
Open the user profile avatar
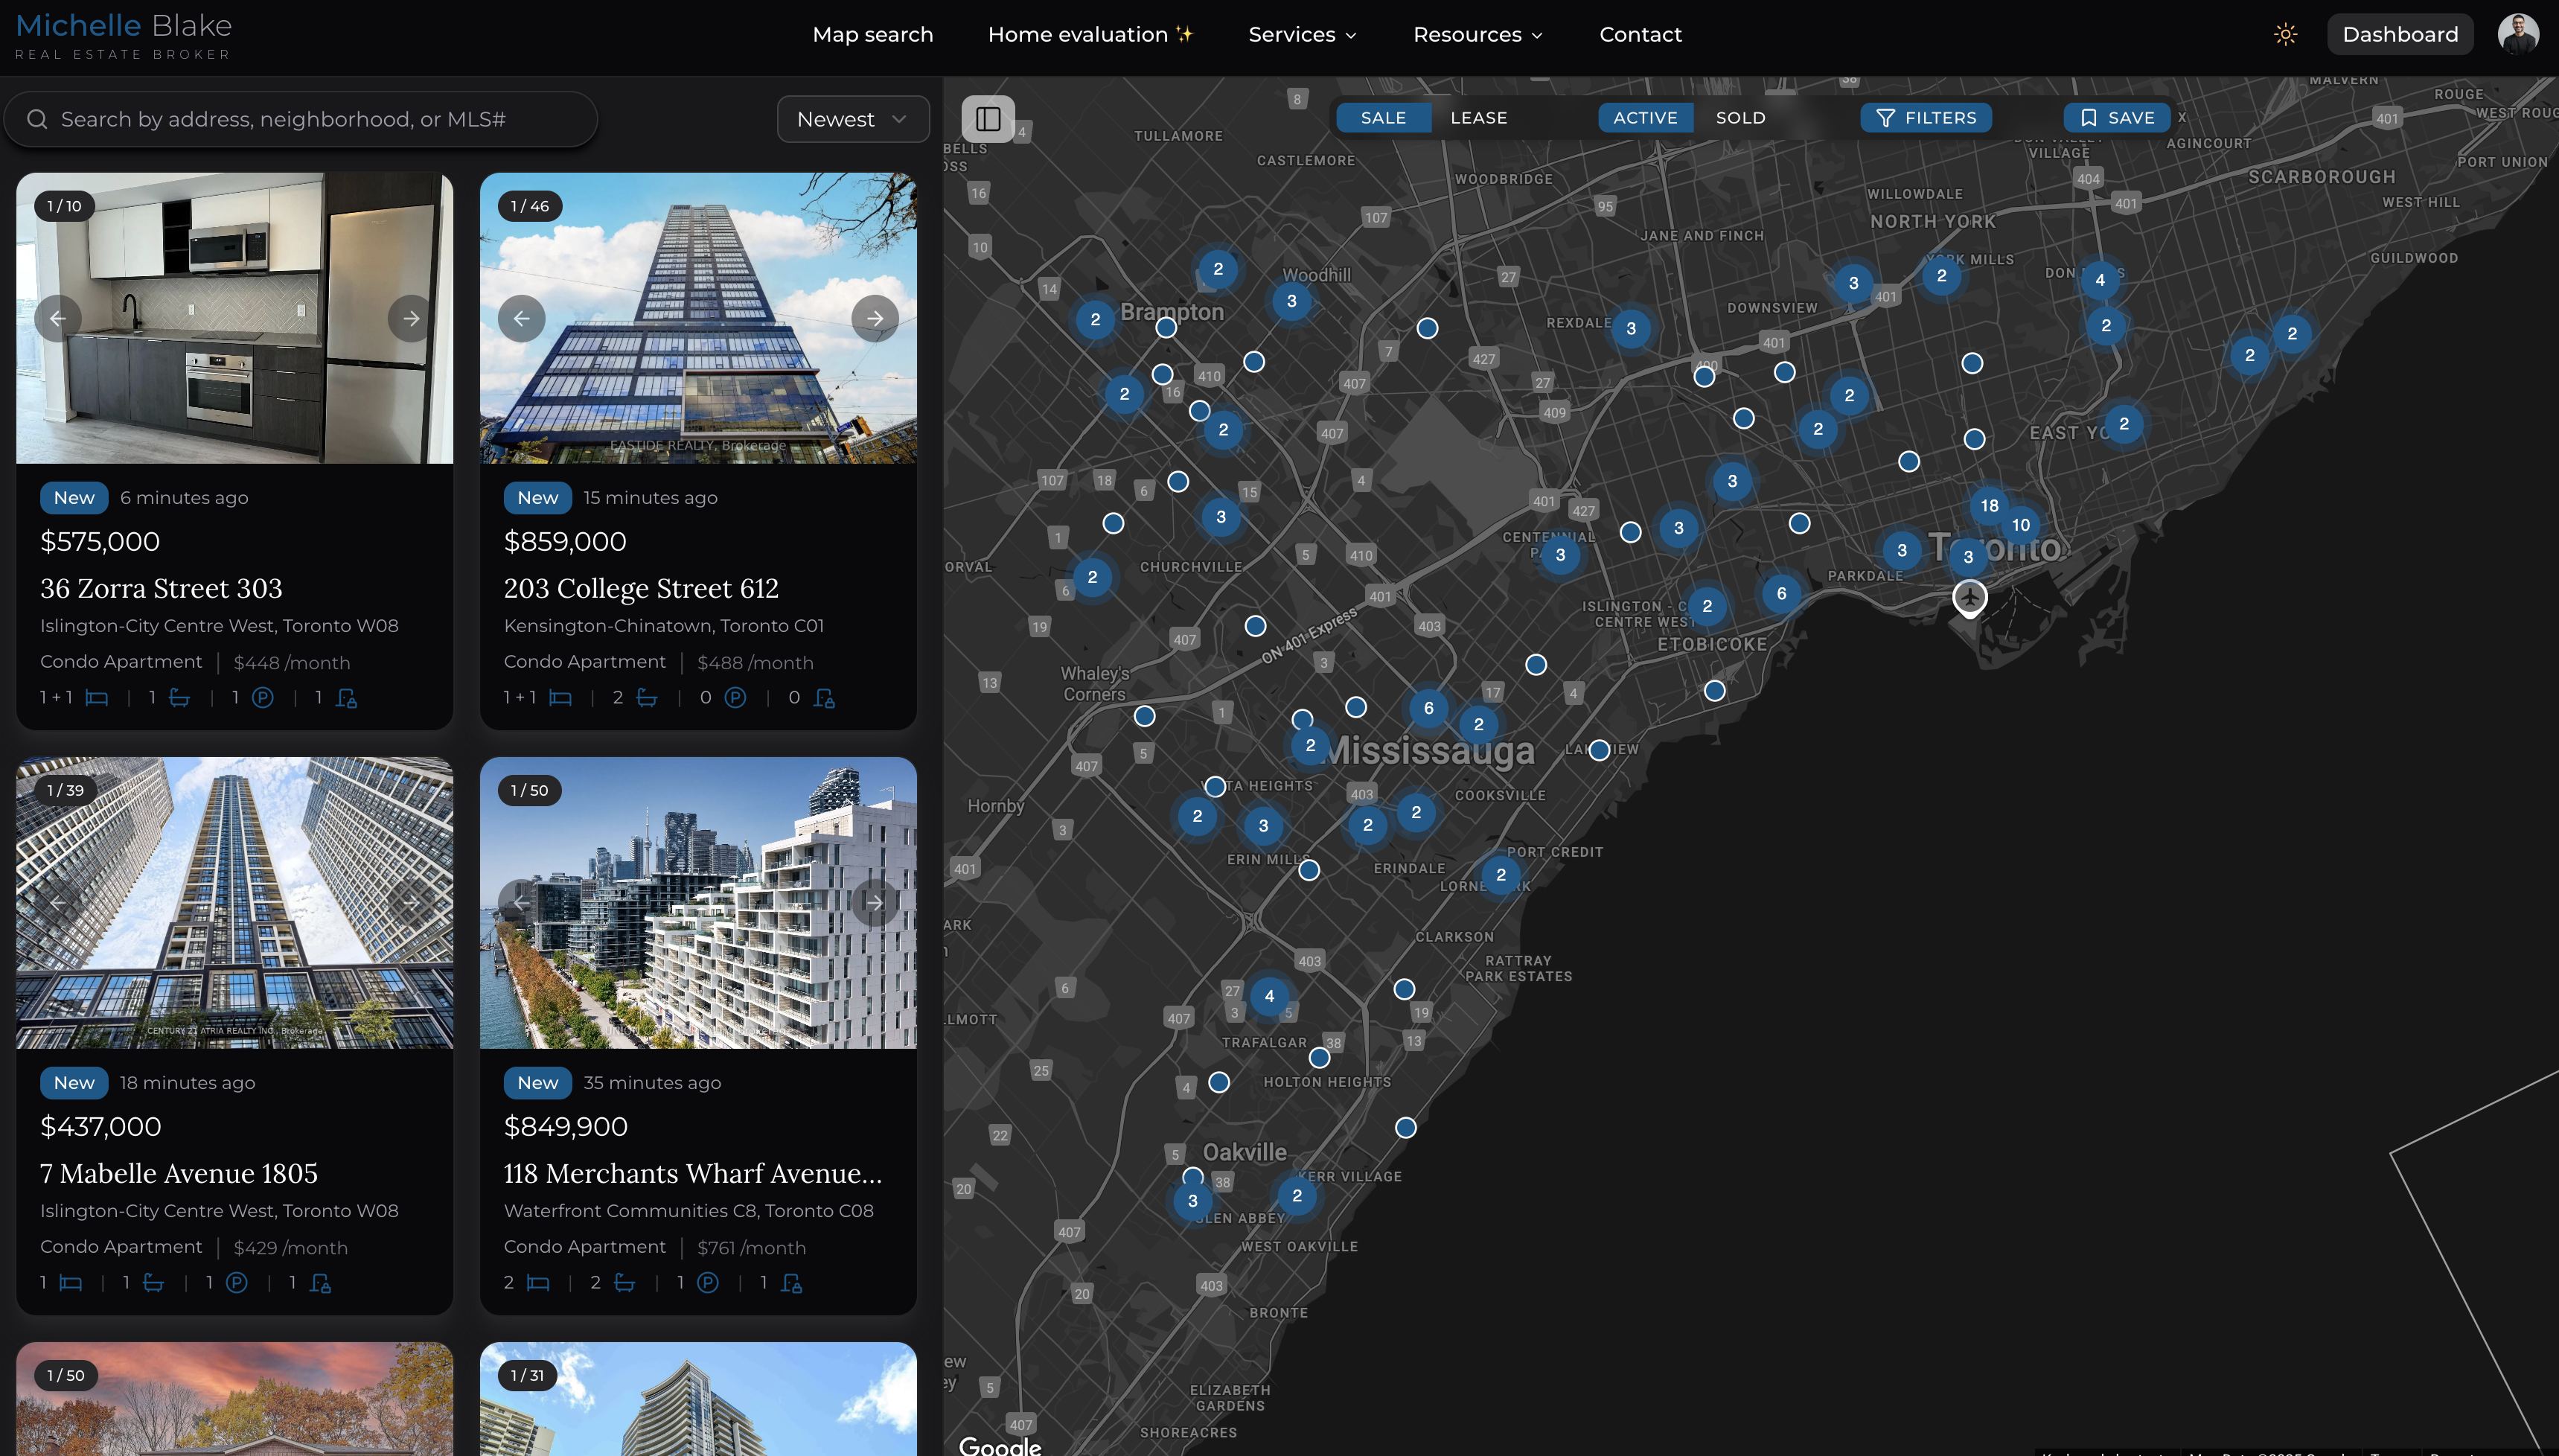point(2517,34)
